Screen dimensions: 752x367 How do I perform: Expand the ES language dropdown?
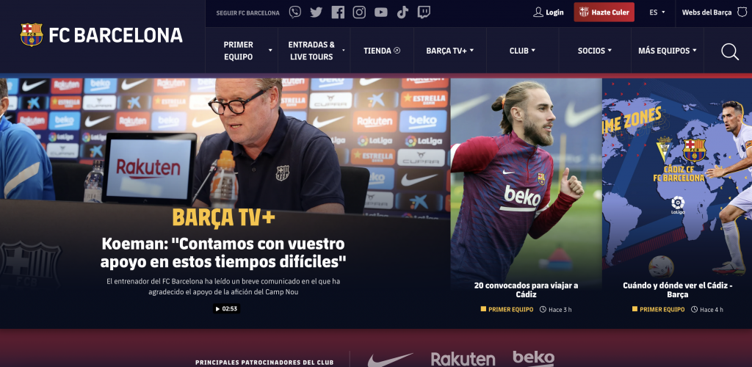pos(657,12)
